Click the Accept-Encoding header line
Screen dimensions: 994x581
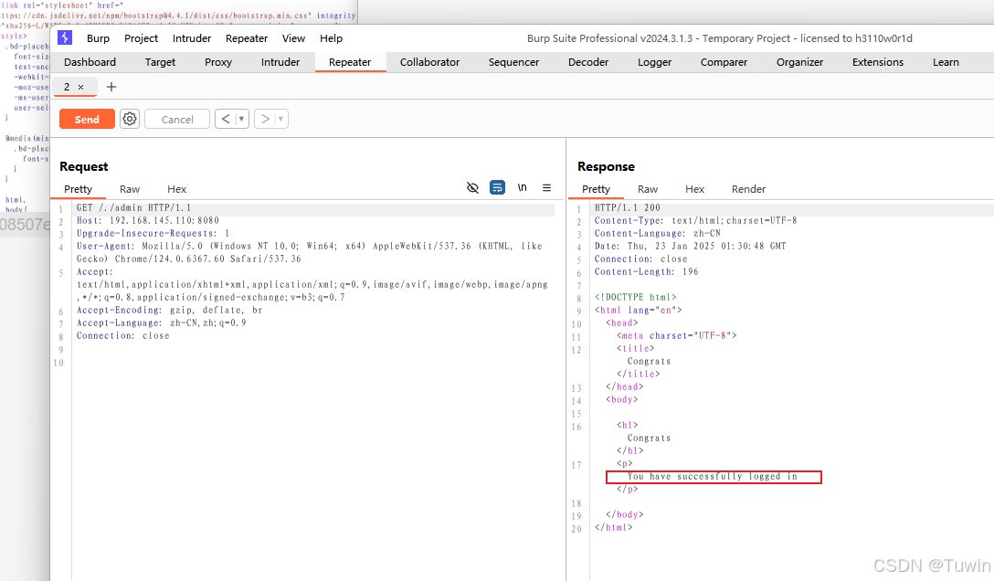coord(169,310)
